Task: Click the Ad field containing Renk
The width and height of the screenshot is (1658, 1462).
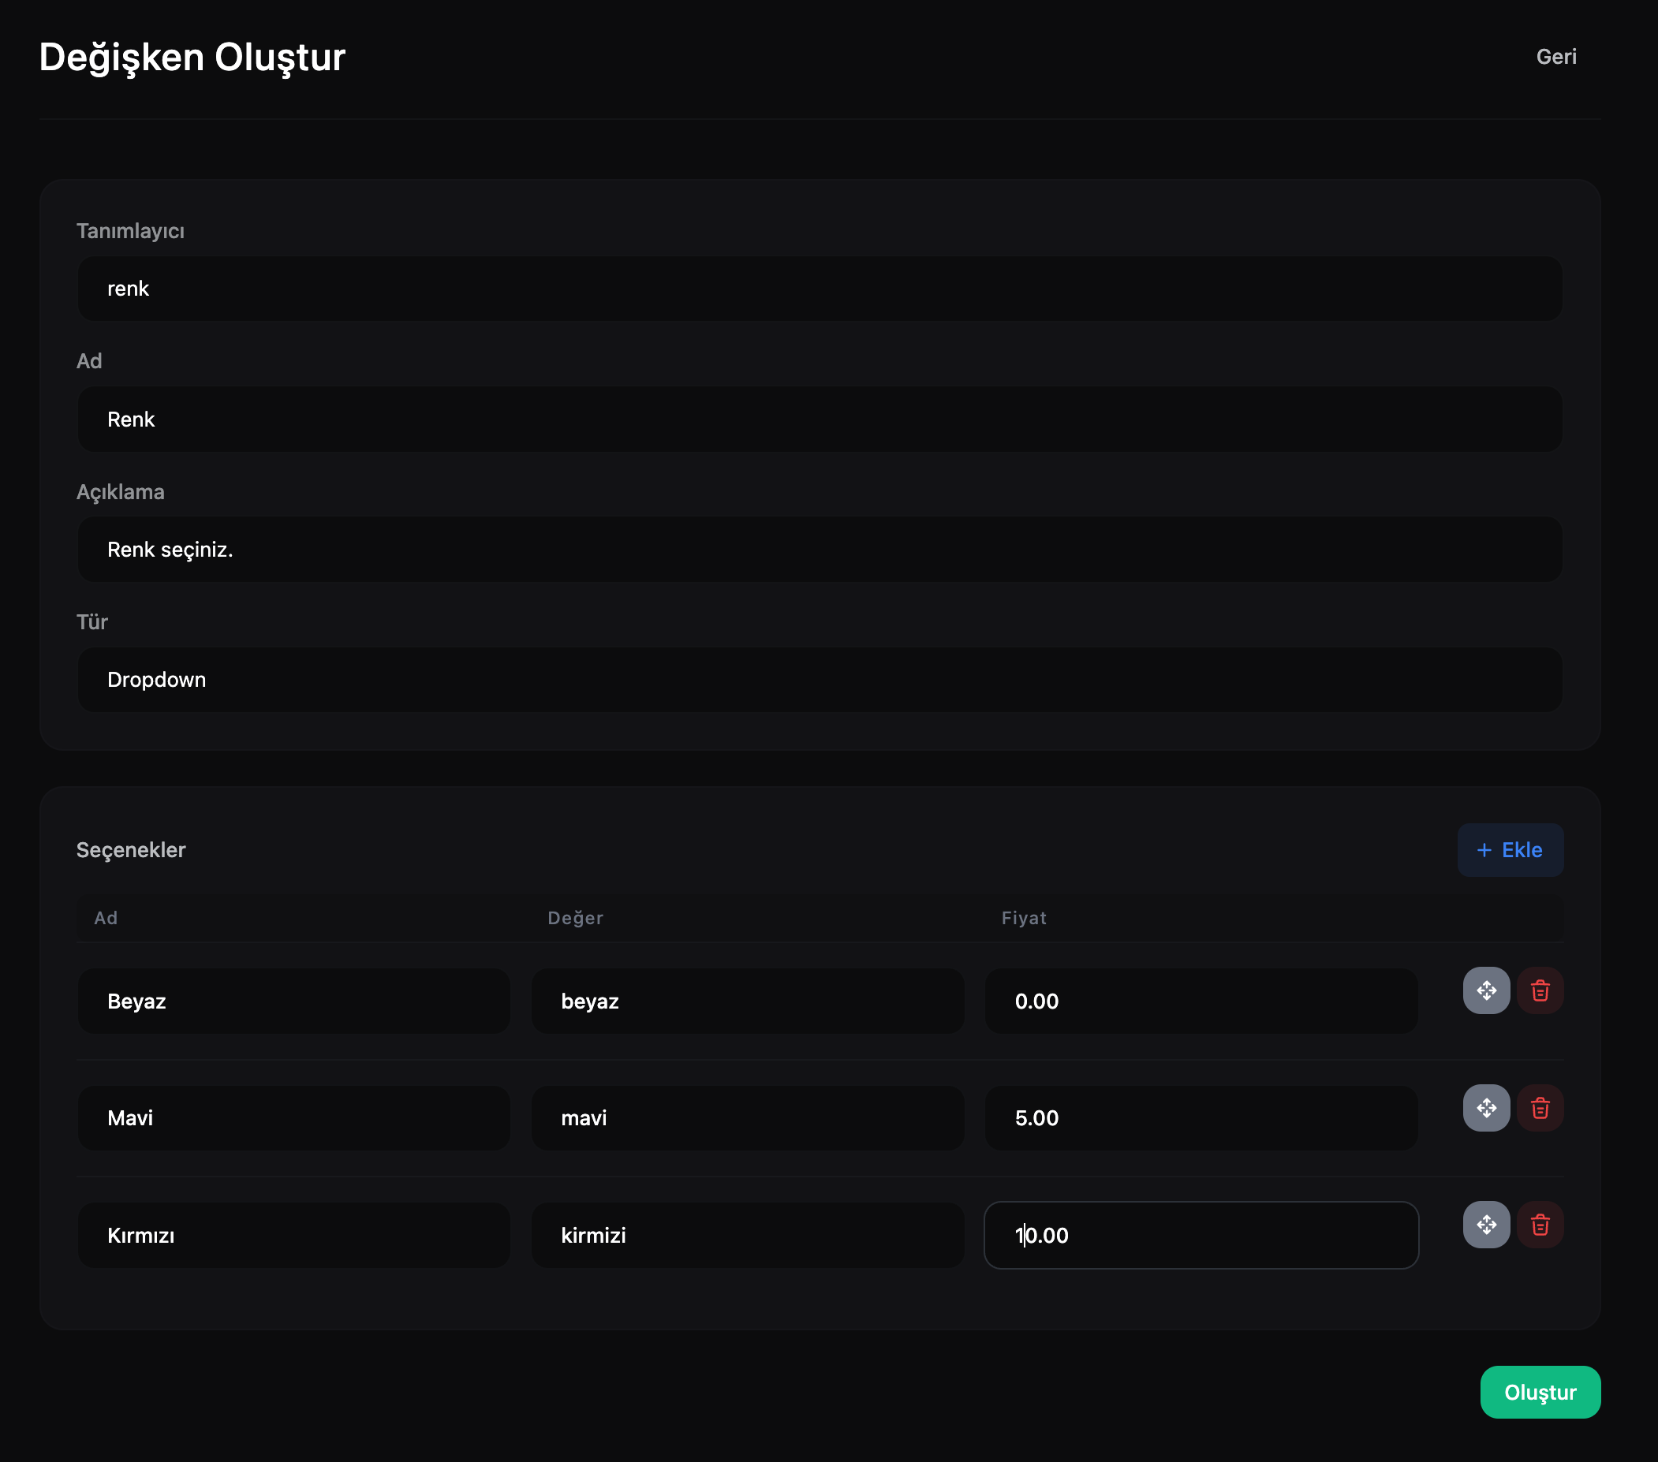Action: tap(820, 420)
